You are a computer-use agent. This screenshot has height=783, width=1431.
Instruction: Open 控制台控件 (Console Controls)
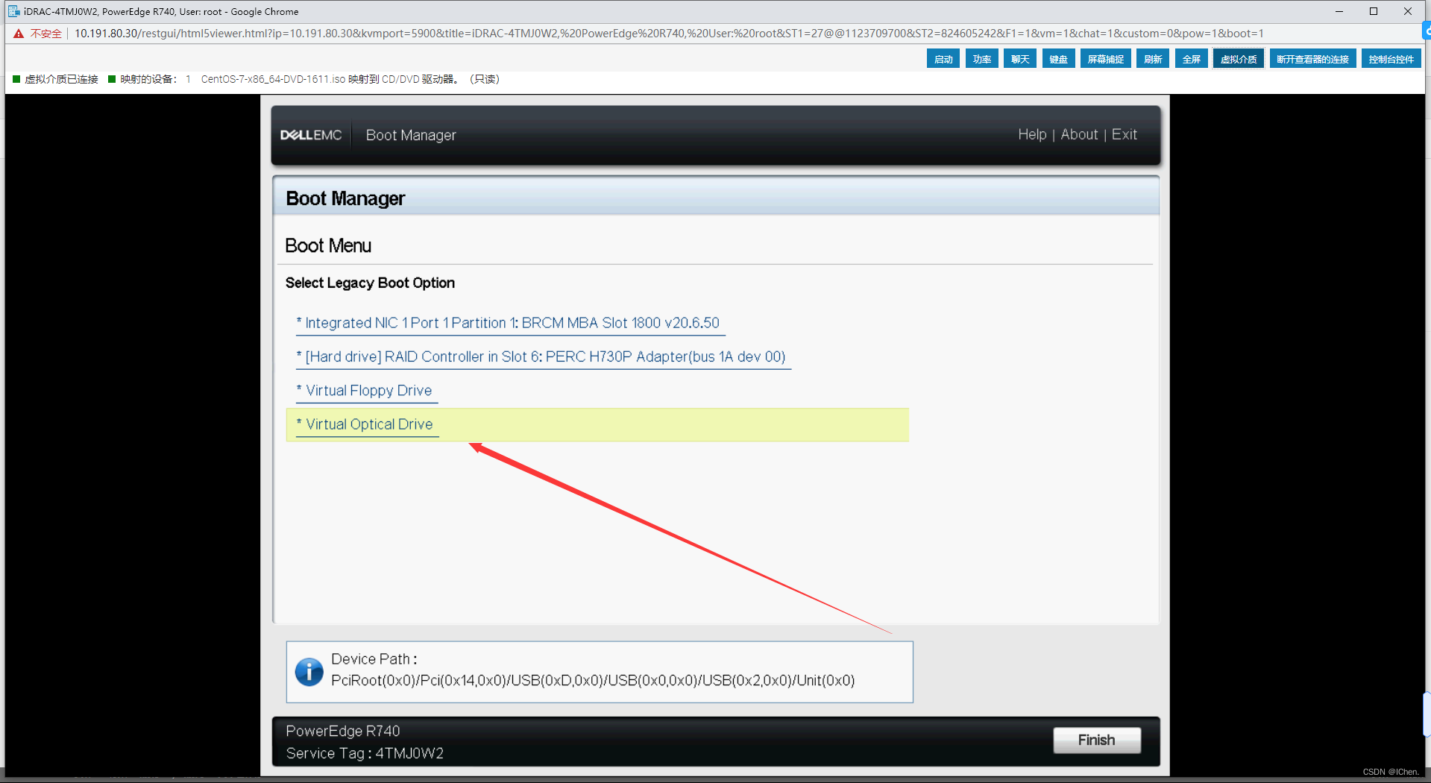point(1391,59)
